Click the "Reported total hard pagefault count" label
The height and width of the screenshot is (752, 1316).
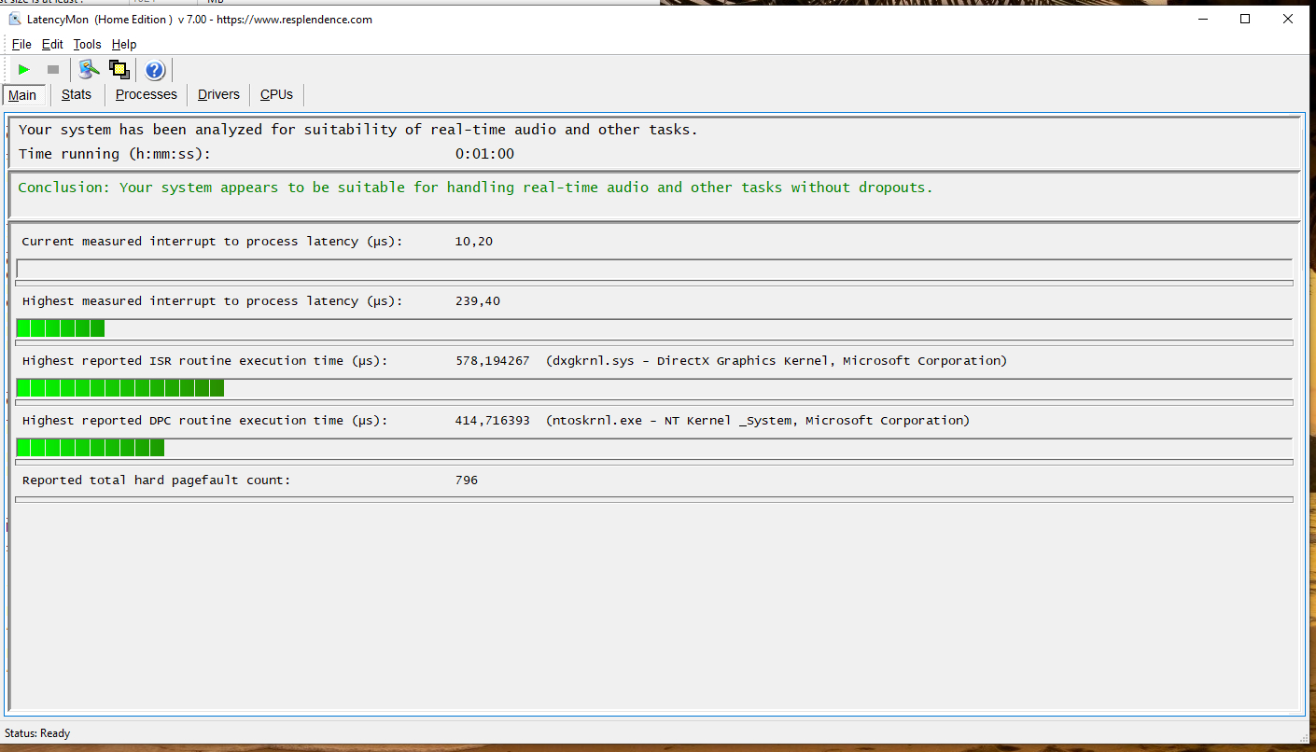(x=156, y=480)
